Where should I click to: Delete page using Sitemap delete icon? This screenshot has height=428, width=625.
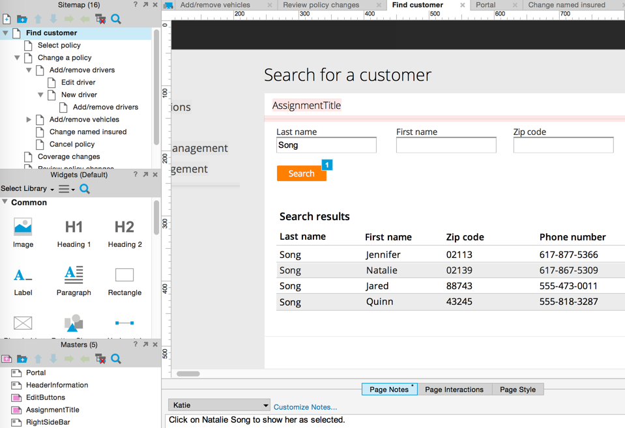point(100,19)
